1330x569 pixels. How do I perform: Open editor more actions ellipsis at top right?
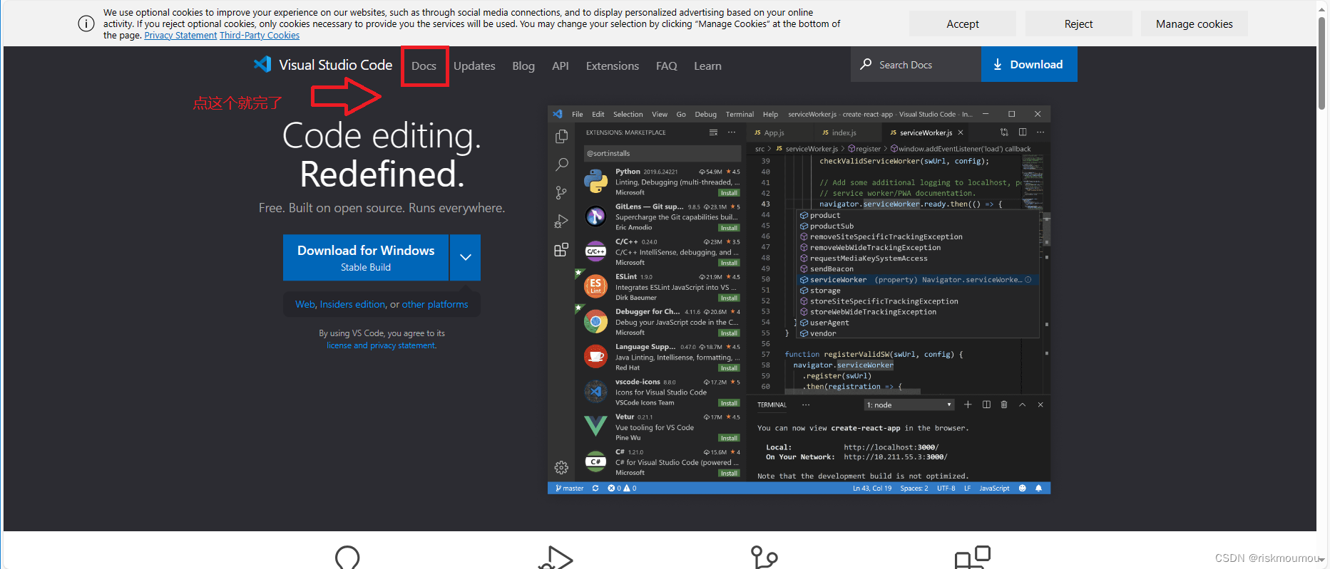[x=1040, y=132]
